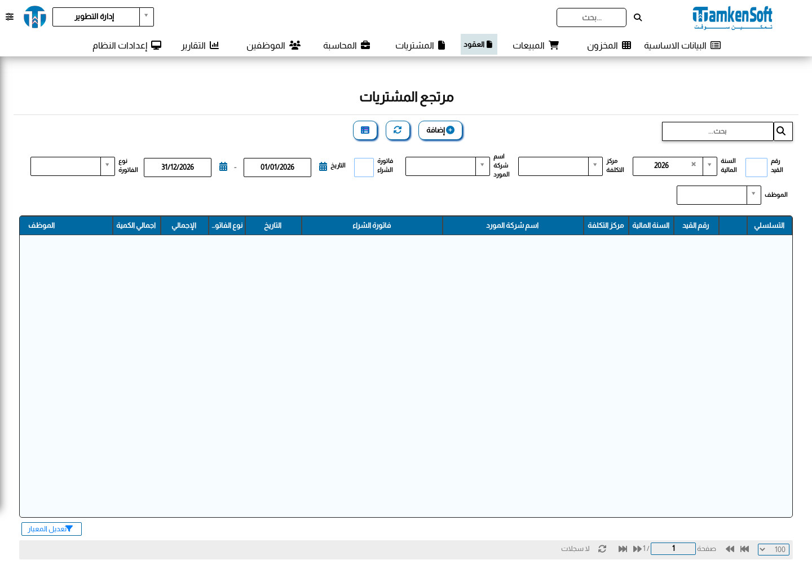Sort by مركز التكلفة column header
This screenshot has height=582, width=812.
pyautogui.click(x=606, y=226)
